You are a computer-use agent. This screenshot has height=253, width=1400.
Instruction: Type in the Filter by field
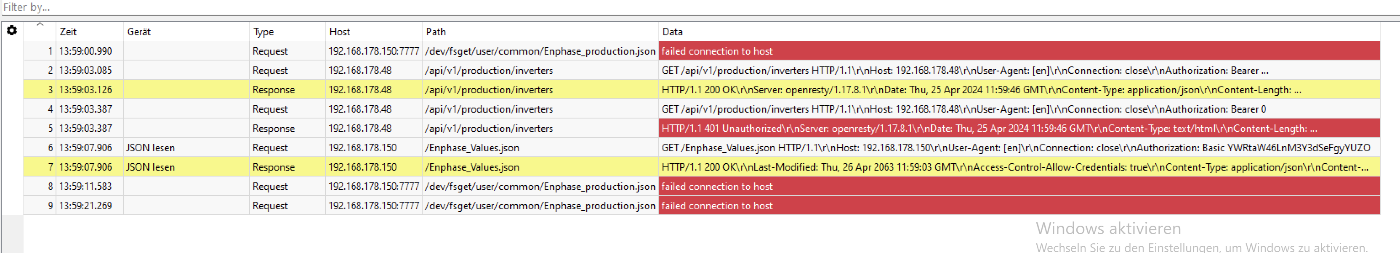[x=326, y=7]
